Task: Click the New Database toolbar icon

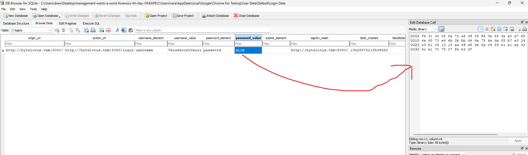Action: (6, 16)
